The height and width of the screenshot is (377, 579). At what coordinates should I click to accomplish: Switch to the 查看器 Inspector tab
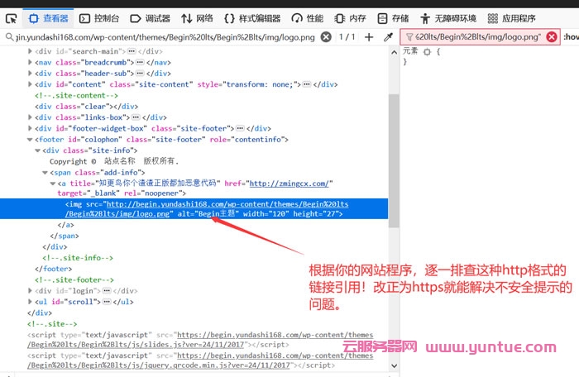tap(49, 17)
